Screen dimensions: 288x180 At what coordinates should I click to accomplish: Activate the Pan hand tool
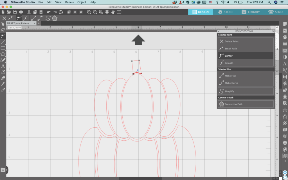(113, 12)
